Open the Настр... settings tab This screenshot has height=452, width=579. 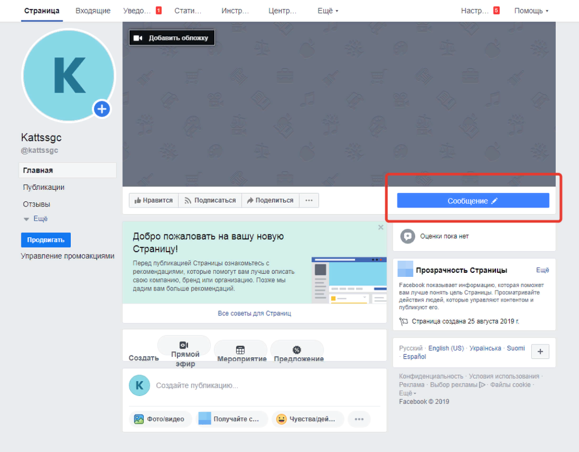pos(480,11)
